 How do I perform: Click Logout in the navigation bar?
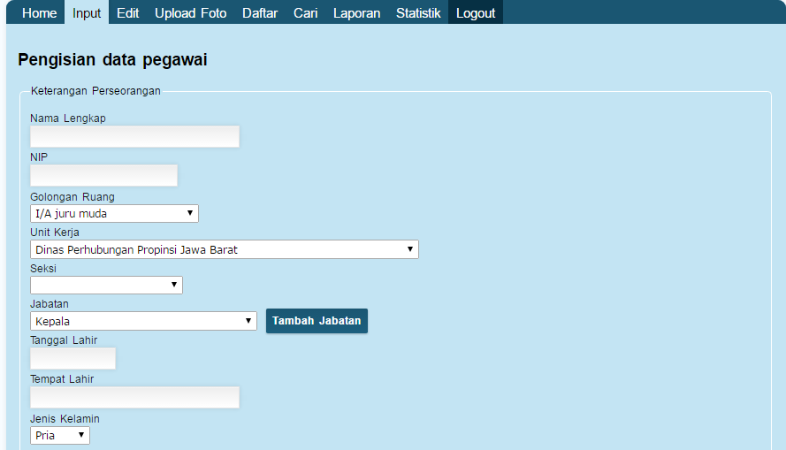pyautogui.click(x=476, y=12)
